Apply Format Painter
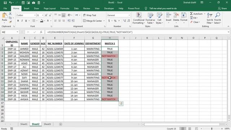This screenshot has height=130, width=231. pos(10,22)
